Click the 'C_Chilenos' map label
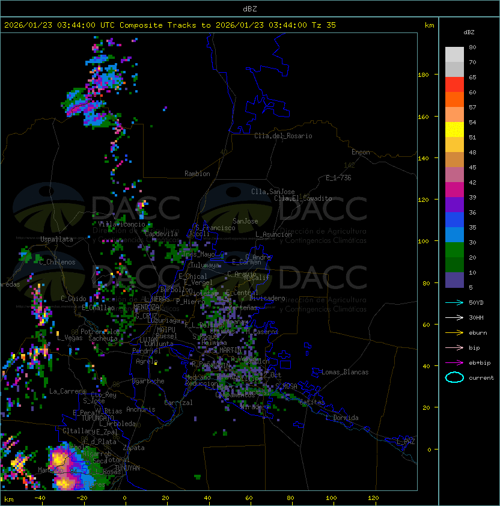This screenshot has width=500, height=506. coord(57,262)
